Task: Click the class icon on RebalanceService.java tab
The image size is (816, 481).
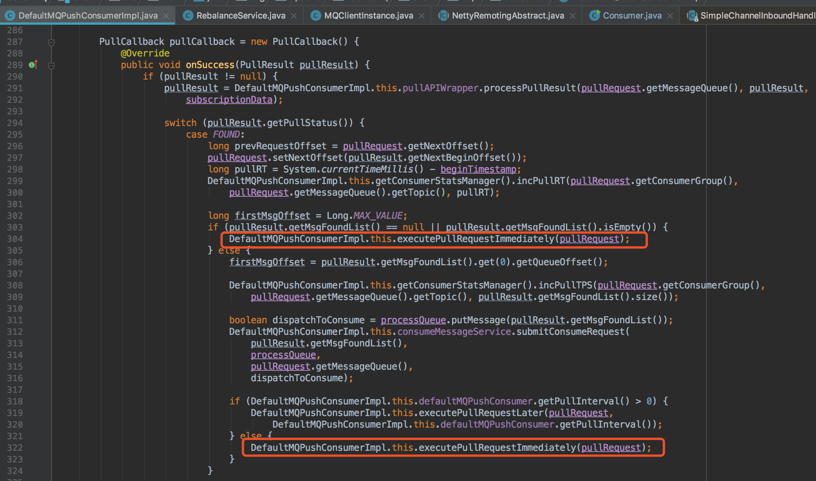Action: click(x=188, y=15)
